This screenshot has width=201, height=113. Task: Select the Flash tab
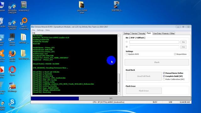click(x=149, y=33)
